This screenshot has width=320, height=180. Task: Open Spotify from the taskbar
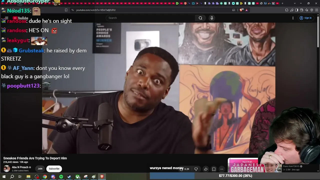click(x=61, y=177)
